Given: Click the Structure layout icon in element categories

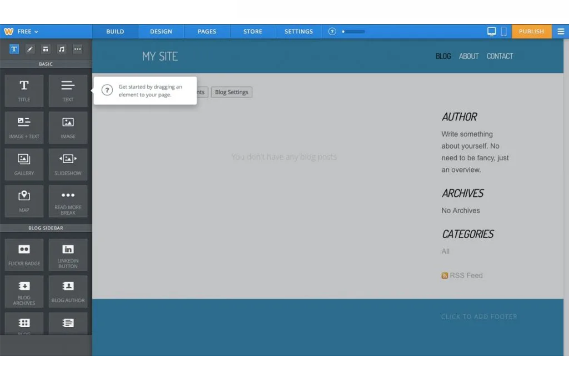Looking at the screenshot, I should click(x=45, y=49).
